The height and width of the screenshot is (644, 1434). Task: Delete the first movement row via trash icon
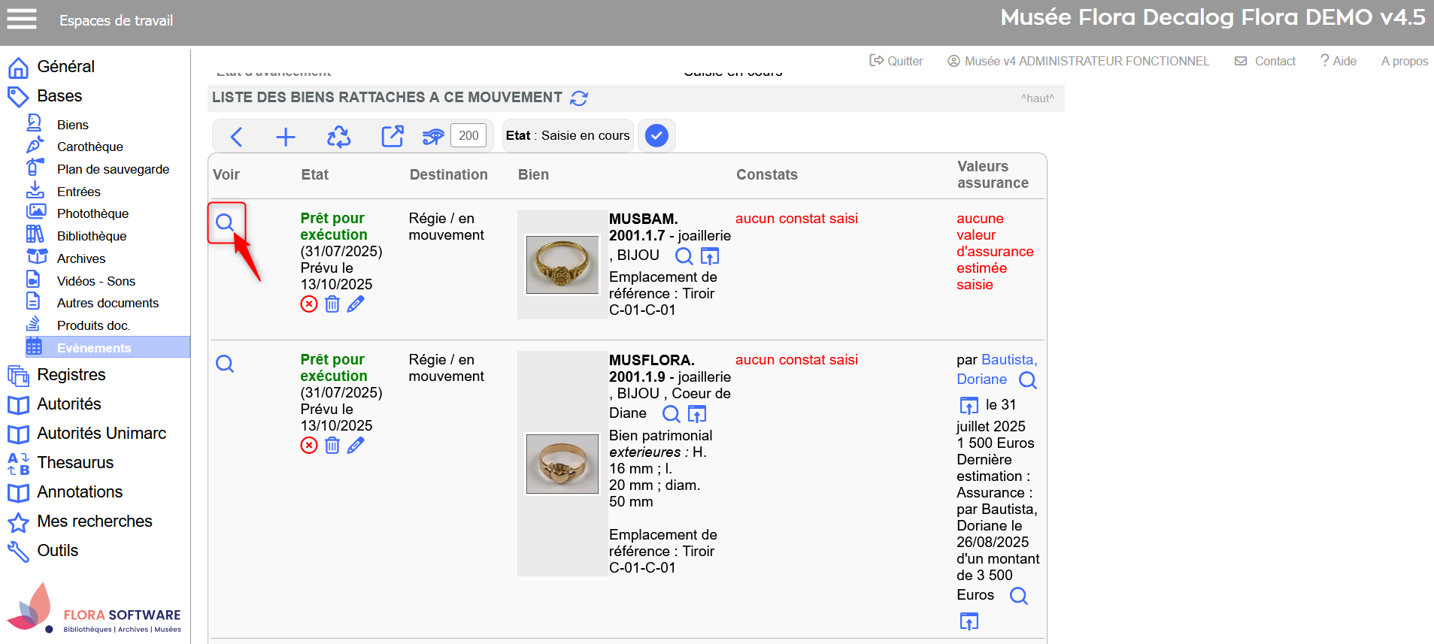pyautogui.click(x=332, y=304)
